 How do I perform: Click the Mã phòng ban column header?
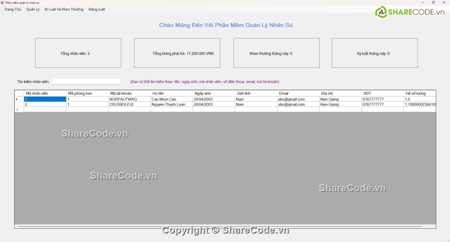87,93
